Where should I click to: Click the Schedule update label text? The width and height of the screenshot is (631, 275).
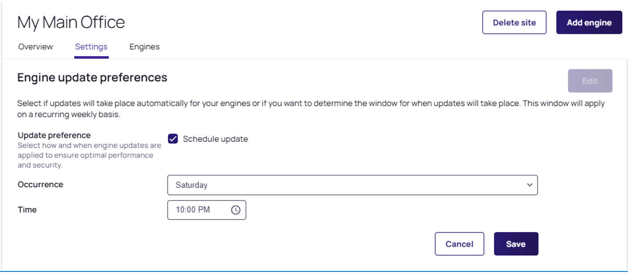(215, 139)
